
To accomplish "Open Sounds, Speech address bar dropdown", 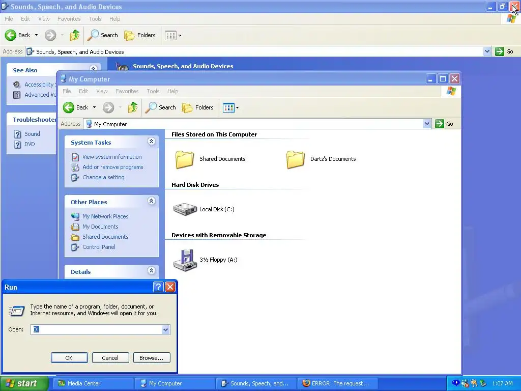I will coord(487,51).
